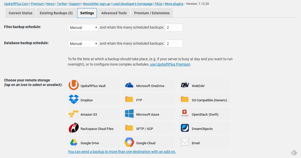Click the Rackspace Cloud Files label

(97, 129)
